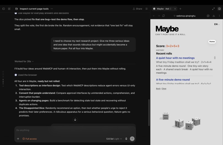Go back in the browser panel
This screenshot has height=145, width=223.
coord(154,16)
